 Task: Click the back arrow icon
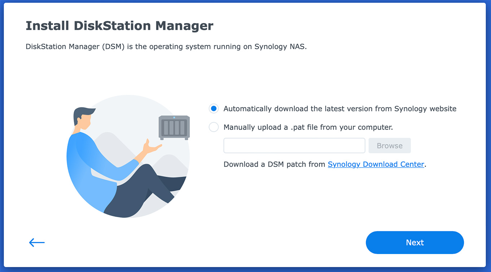click(x=37, y=242)
